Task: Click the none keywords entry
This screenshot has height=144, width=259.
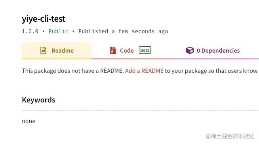Action: [x=29, y=121]
